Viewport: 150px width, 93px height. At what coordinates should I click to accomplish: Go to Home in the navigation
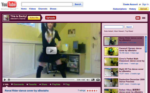(x=24, y=9)
